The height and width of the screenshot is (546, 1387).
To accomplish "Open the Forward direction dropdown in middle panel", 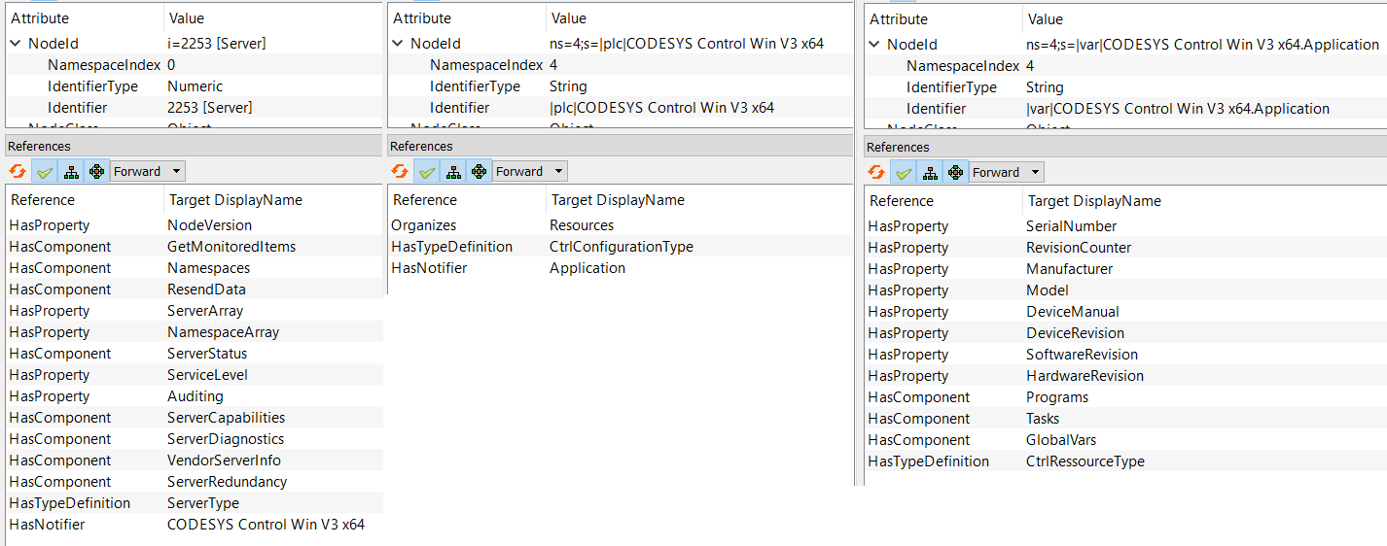I will pyautogui.click(x=530, y=171).
